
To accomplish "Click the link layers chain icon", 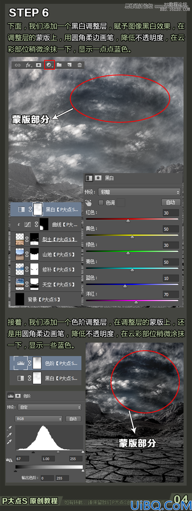I will click(18, 65).
